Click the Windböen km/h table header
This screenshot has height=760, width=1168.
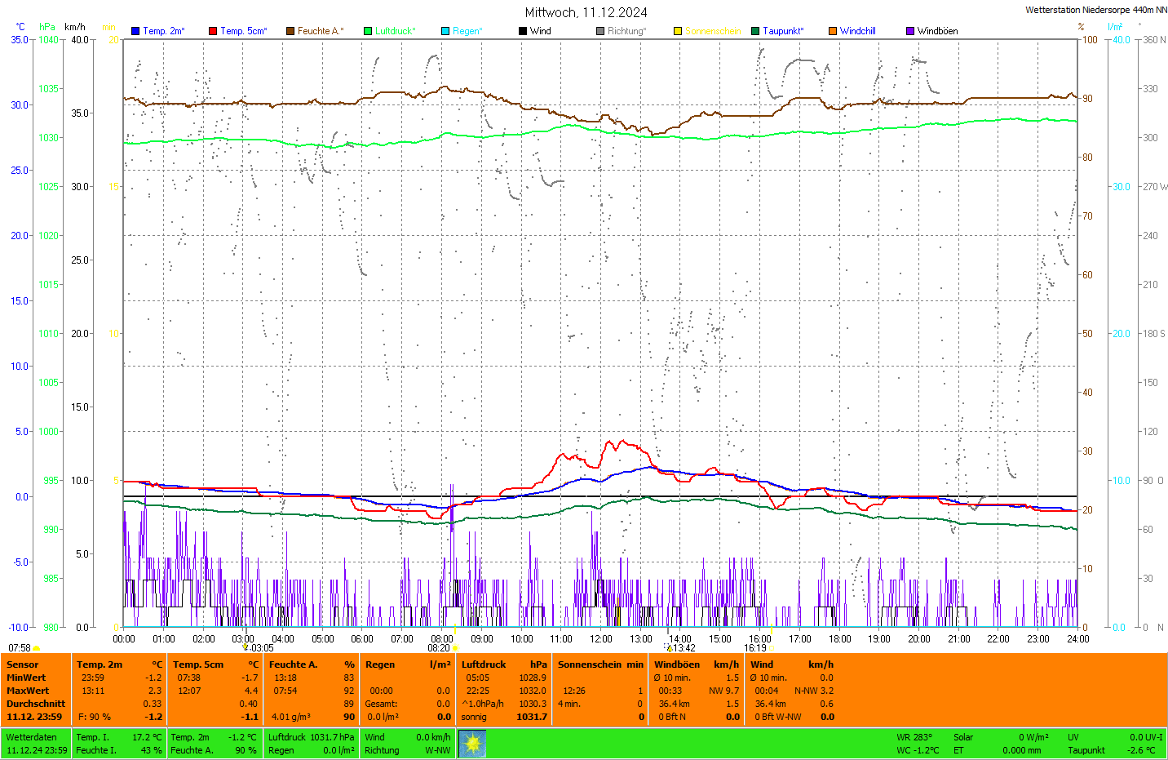click(x=696, y=664)
